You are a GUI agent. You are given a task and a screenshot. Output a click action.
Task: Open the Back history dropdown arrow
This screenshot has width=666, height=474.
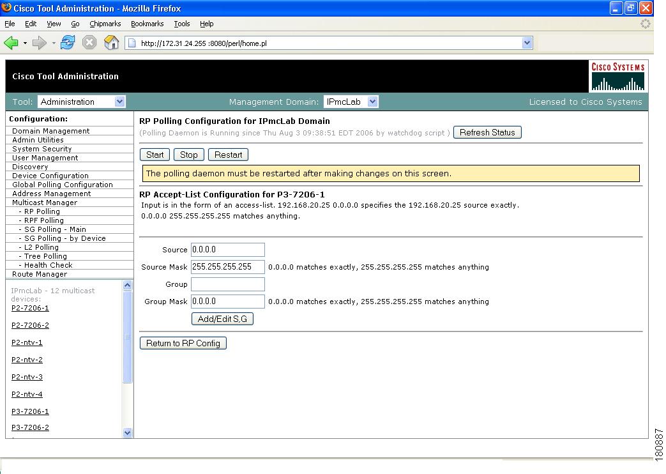click(x=25, y=43)
